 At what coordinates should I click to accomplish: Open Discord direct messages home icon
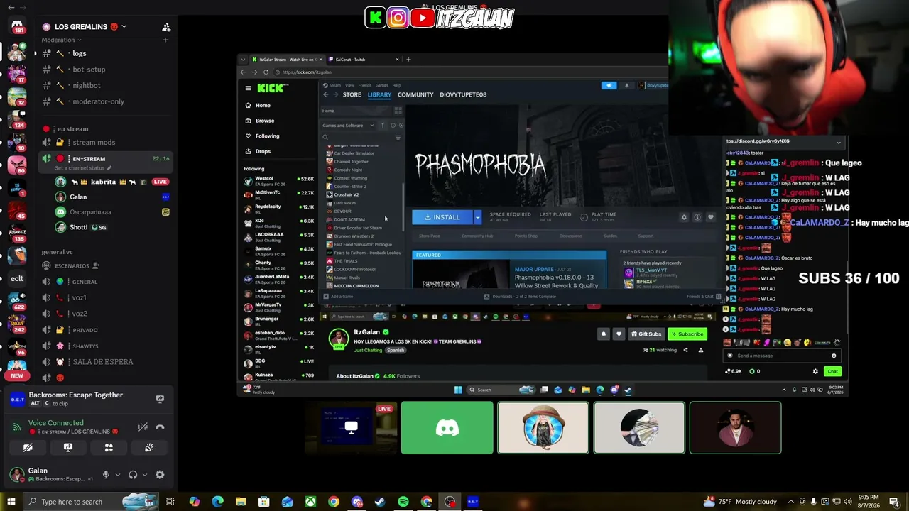tap(17, 26)
